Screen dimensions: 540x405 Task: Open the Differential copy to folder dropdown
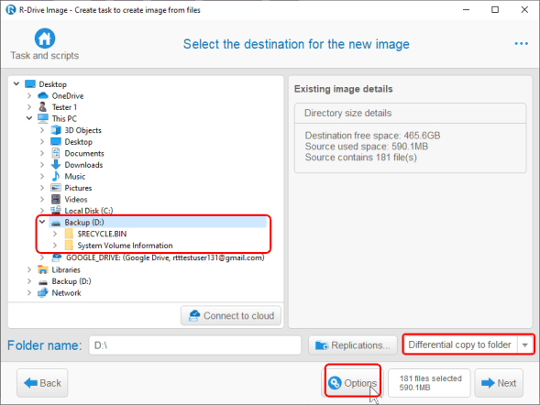pos(524,345)
